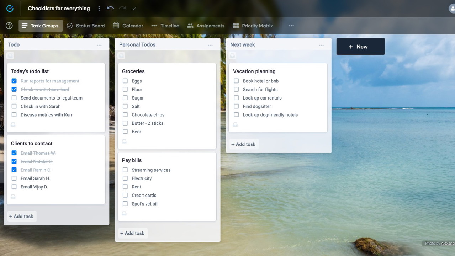Redo the last action
This screenshot has width=455, height=256.
pyautogui.click(x=122, y=8)
